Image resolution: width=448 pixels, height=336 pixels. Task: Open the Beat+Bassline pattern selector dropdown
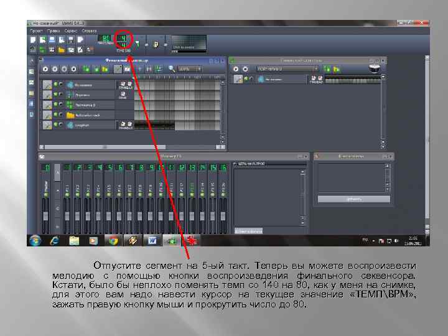287,69
